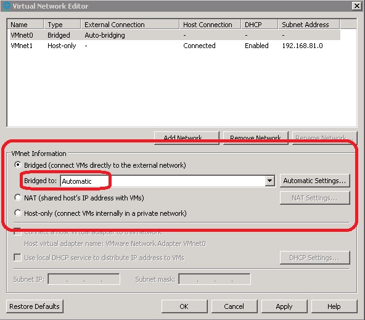
Task: Open NAT Settings
Action: (x=314, y=198)
